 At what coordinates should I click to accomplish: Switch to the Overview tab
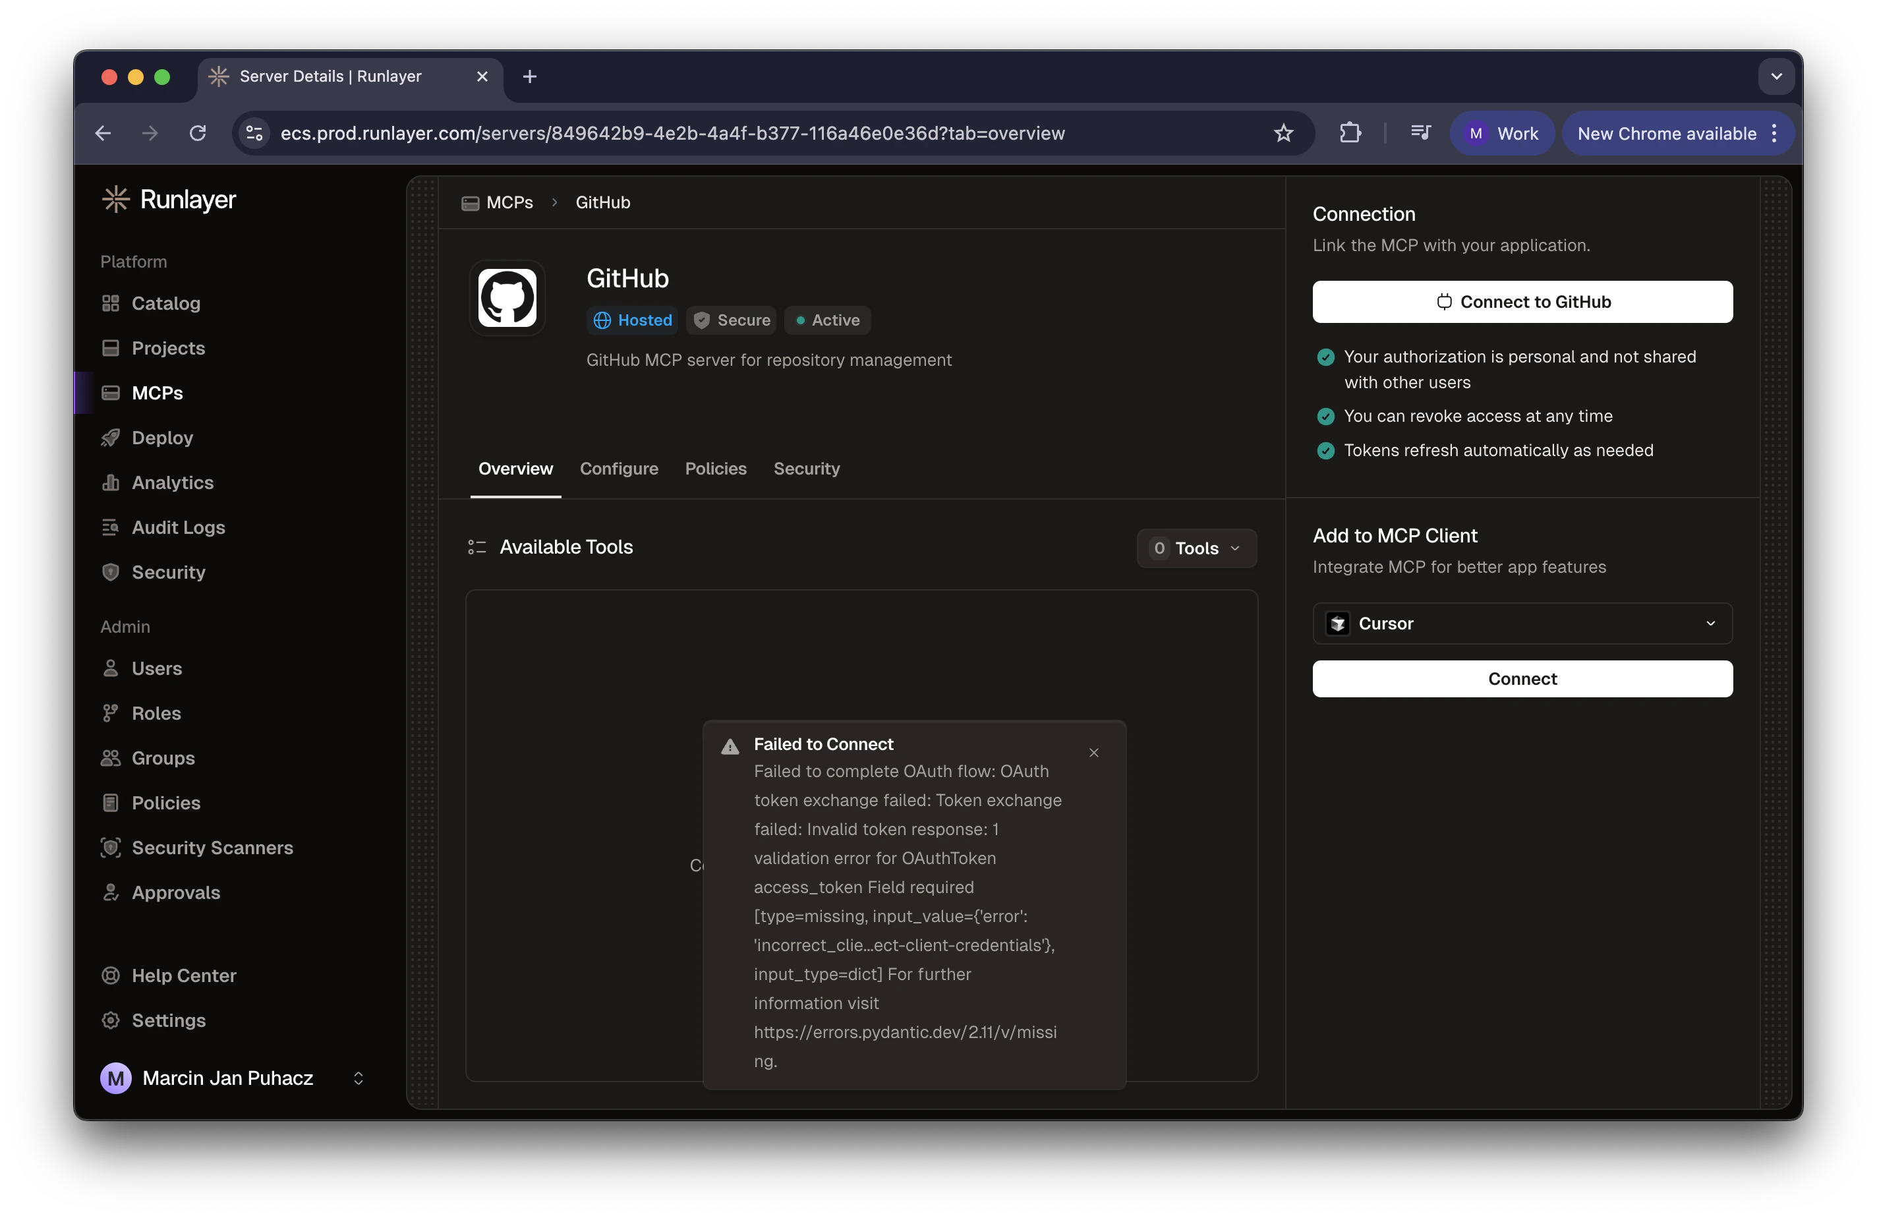516,469
